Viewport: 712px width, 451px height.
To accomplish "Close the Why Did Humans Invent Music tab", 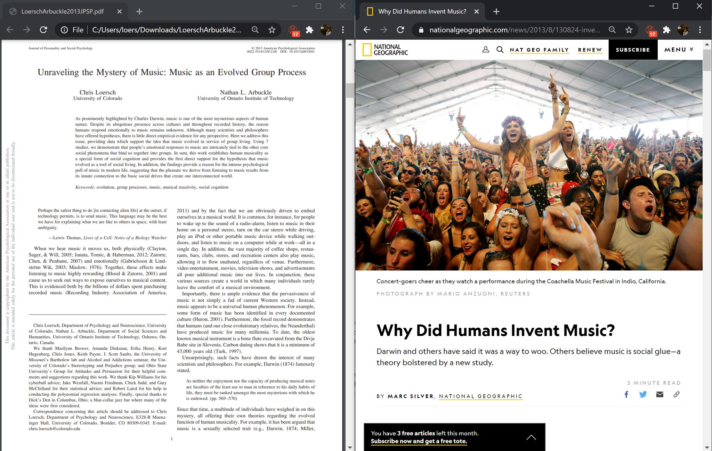I will coord(477,11).
